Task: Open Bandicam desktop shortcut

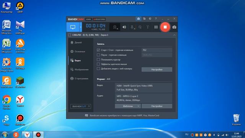Action: pyautogui.click(x=20, y=120)
